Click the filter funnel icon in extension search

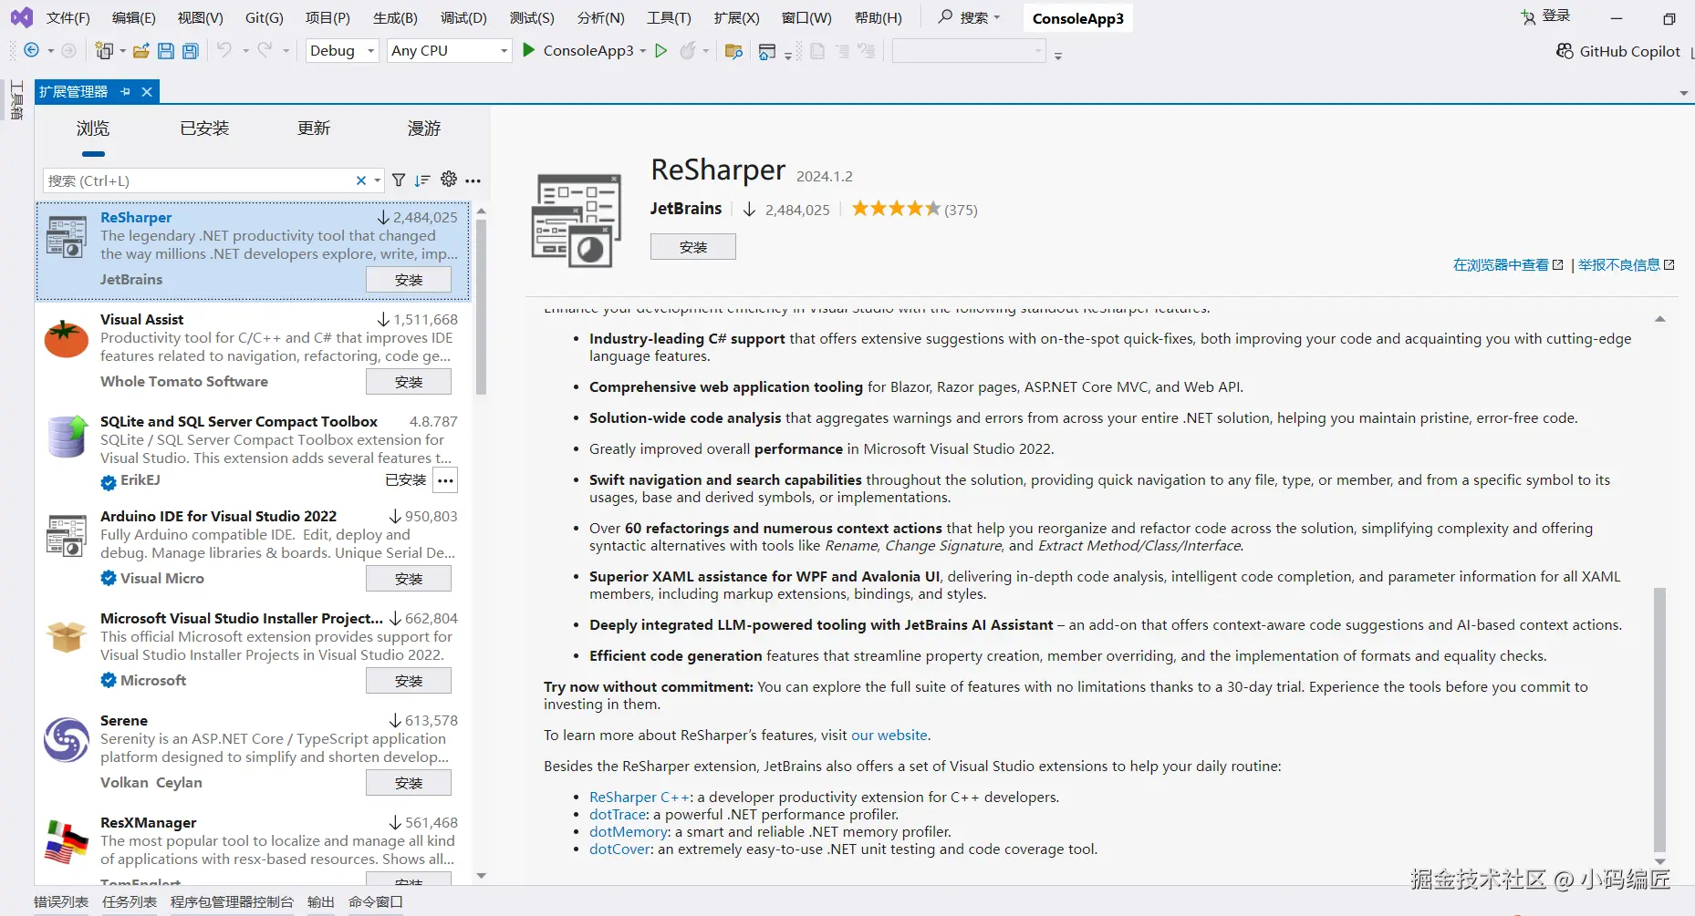pos(399,180)
